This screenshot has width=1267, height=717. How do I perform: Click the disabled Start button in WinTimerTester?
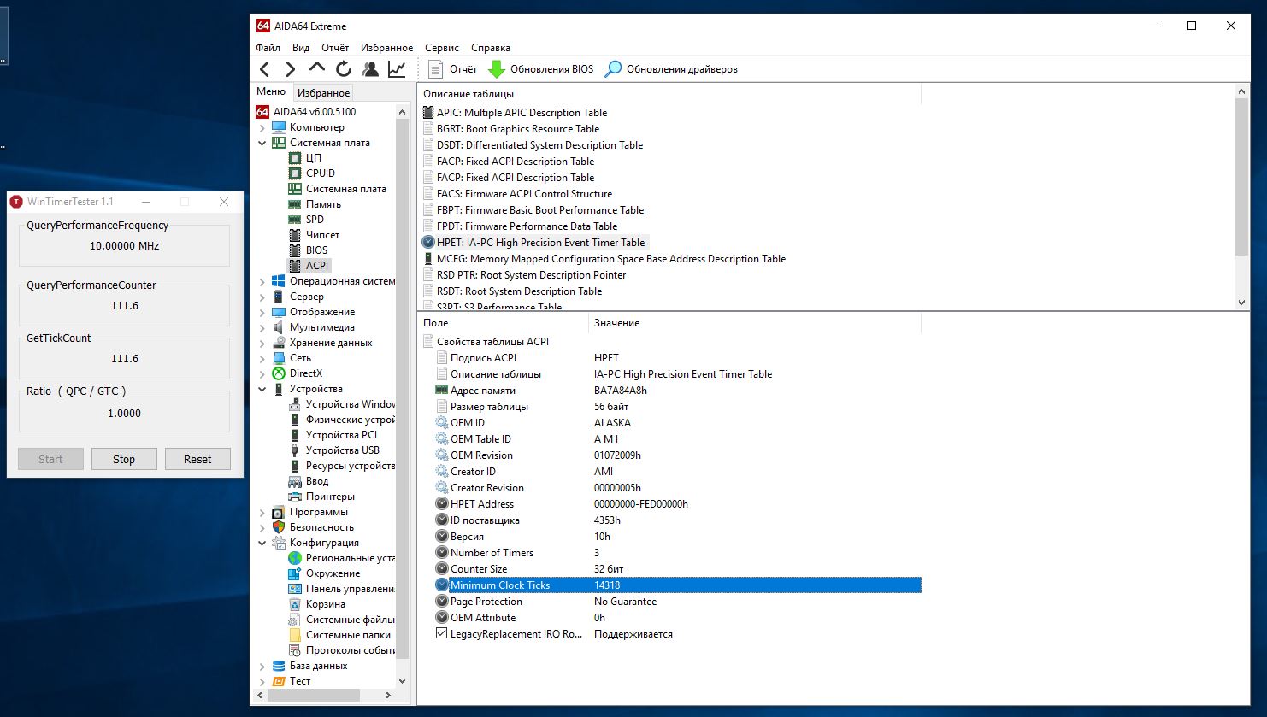pyautogui.click(x=50, y=459)
